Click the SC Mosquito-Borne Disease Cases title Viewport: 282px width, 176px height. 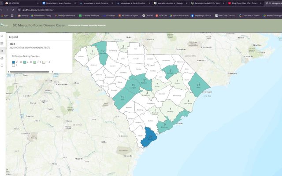pos(39,26)
